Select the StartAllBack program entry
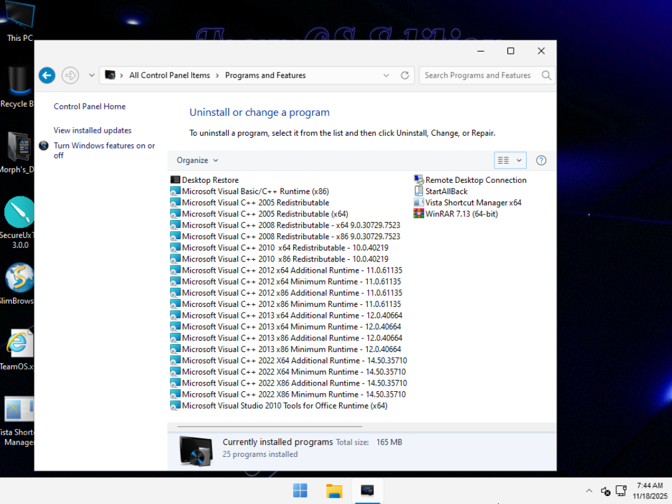This screenshot has height=504, width=672. pyautogui.click(x=446, y=192)
